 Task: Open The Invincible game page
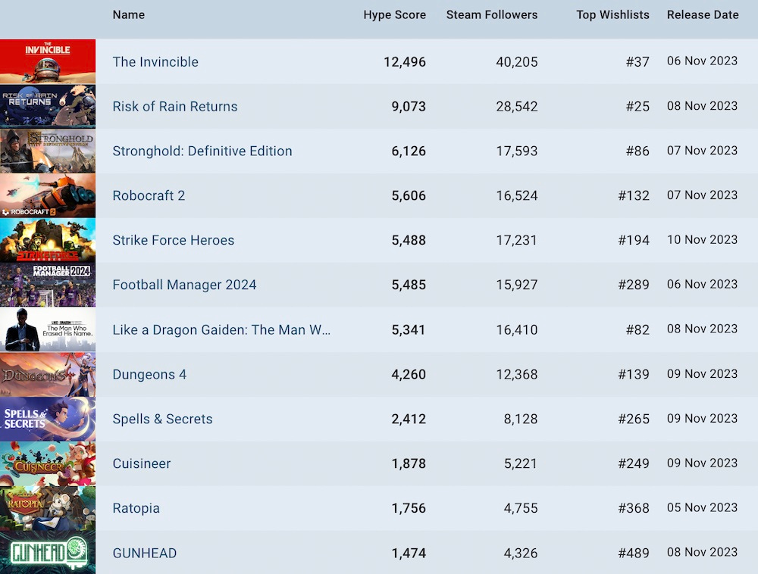point(155,61)
